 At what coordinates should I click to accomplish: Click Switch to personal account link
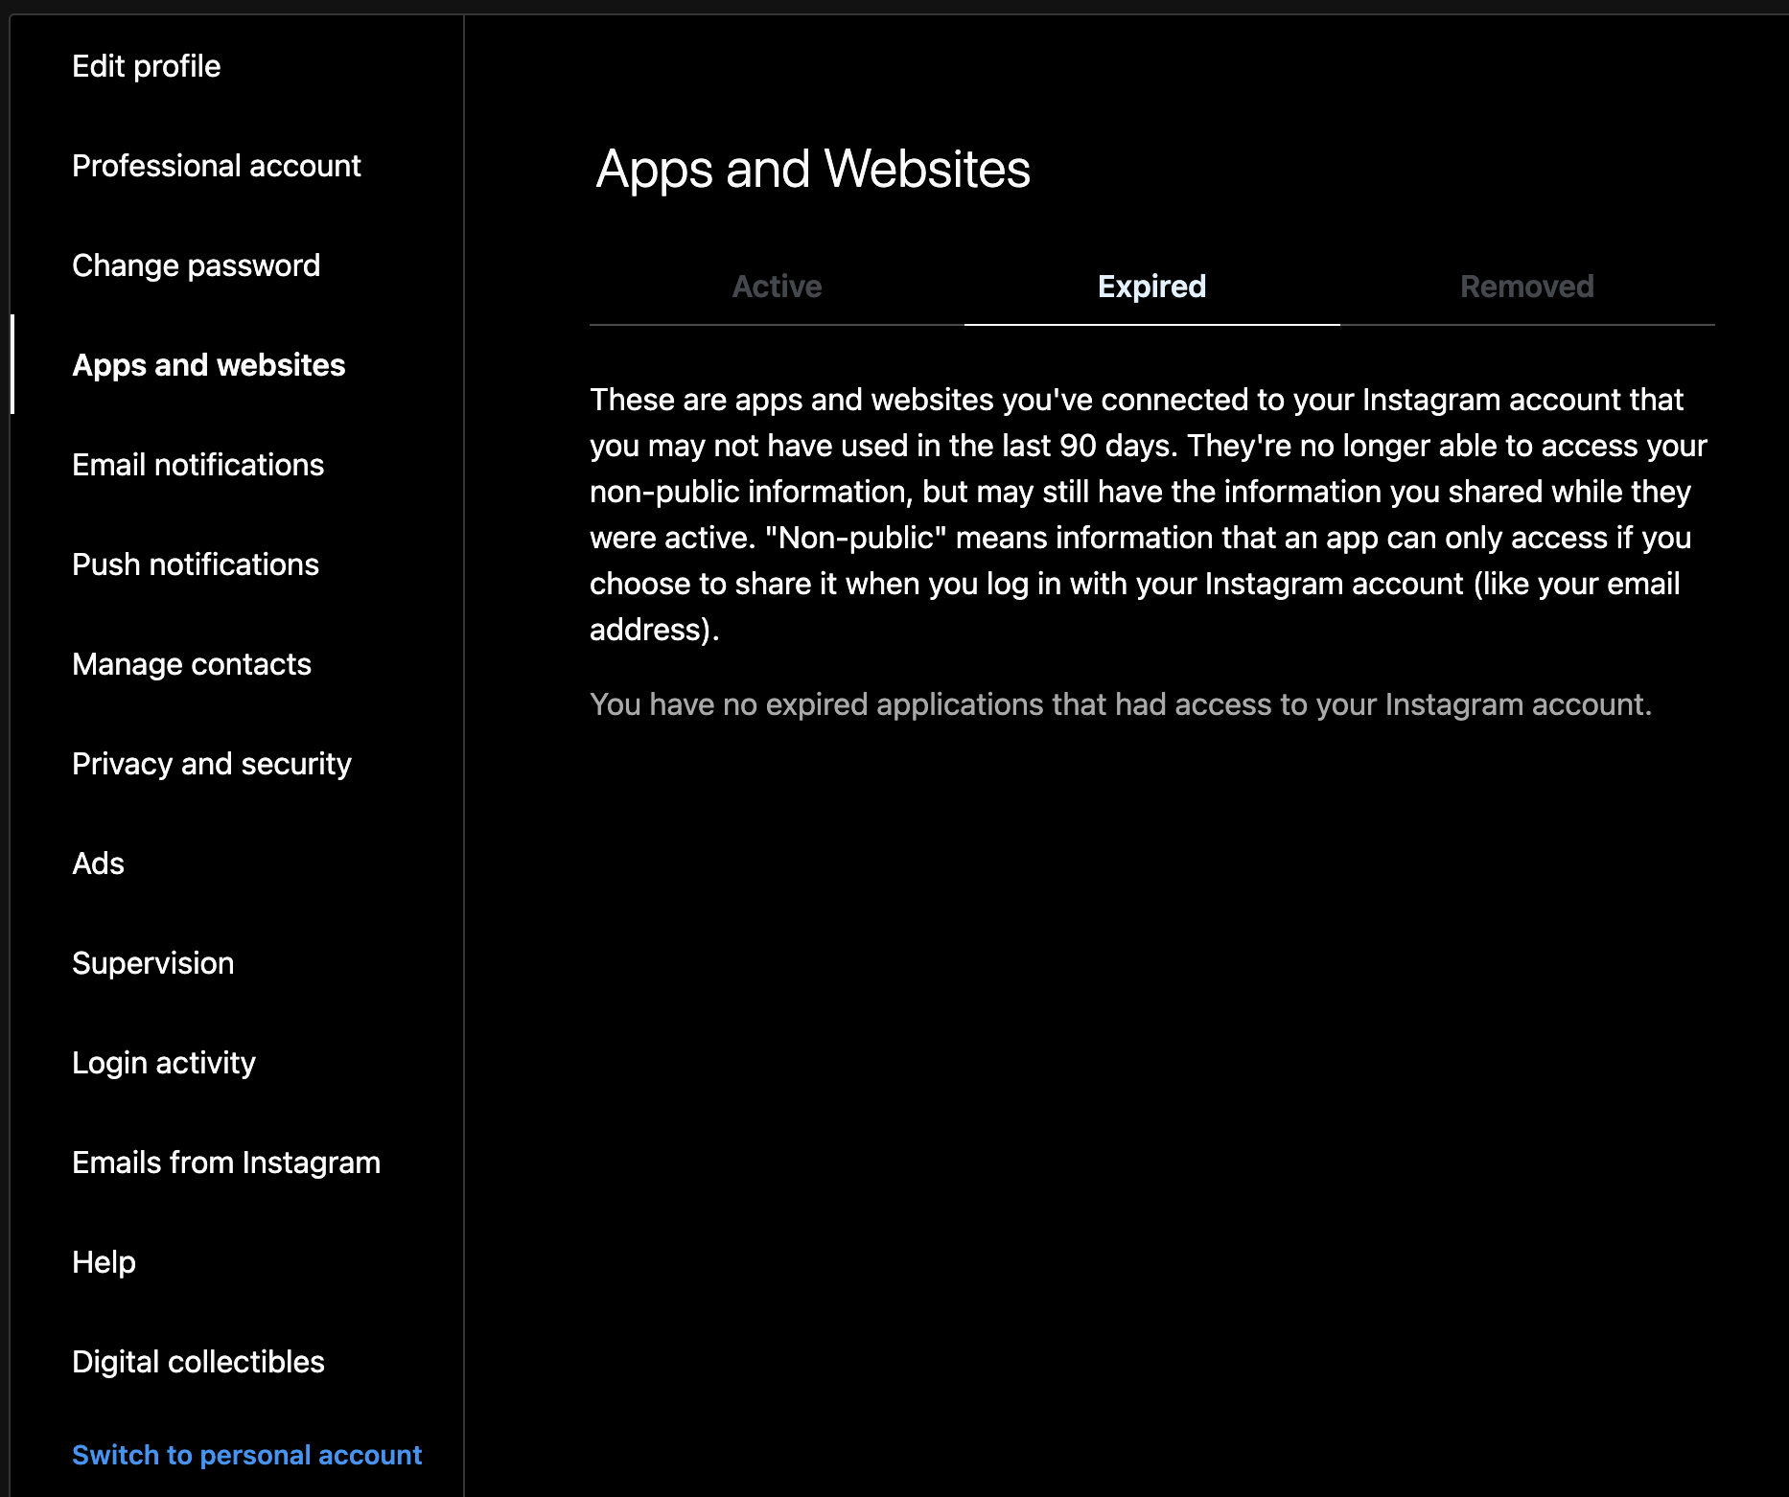click(247, 1455)
